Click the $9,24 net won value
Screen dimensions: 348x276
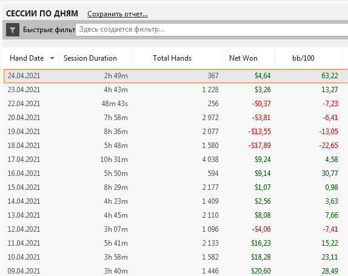[263, 160]
